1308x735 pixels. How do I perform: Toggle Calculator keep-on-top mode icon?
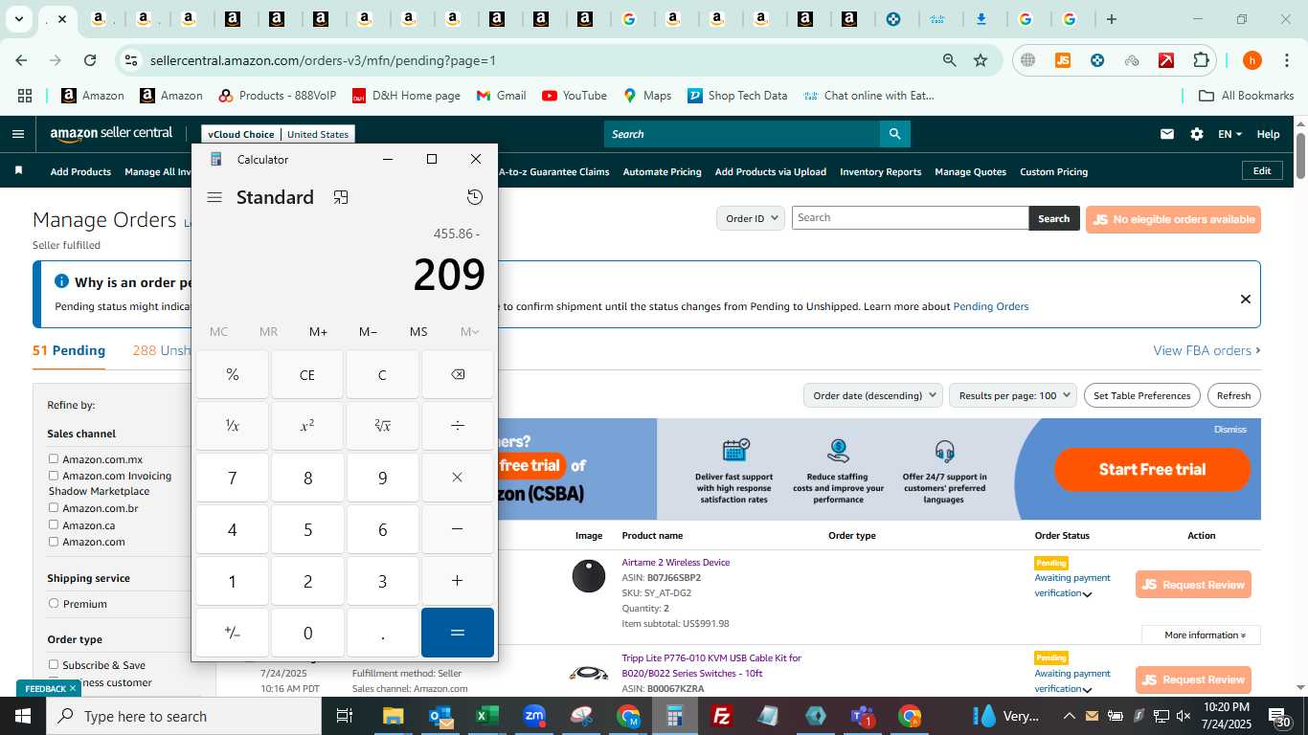341,197
